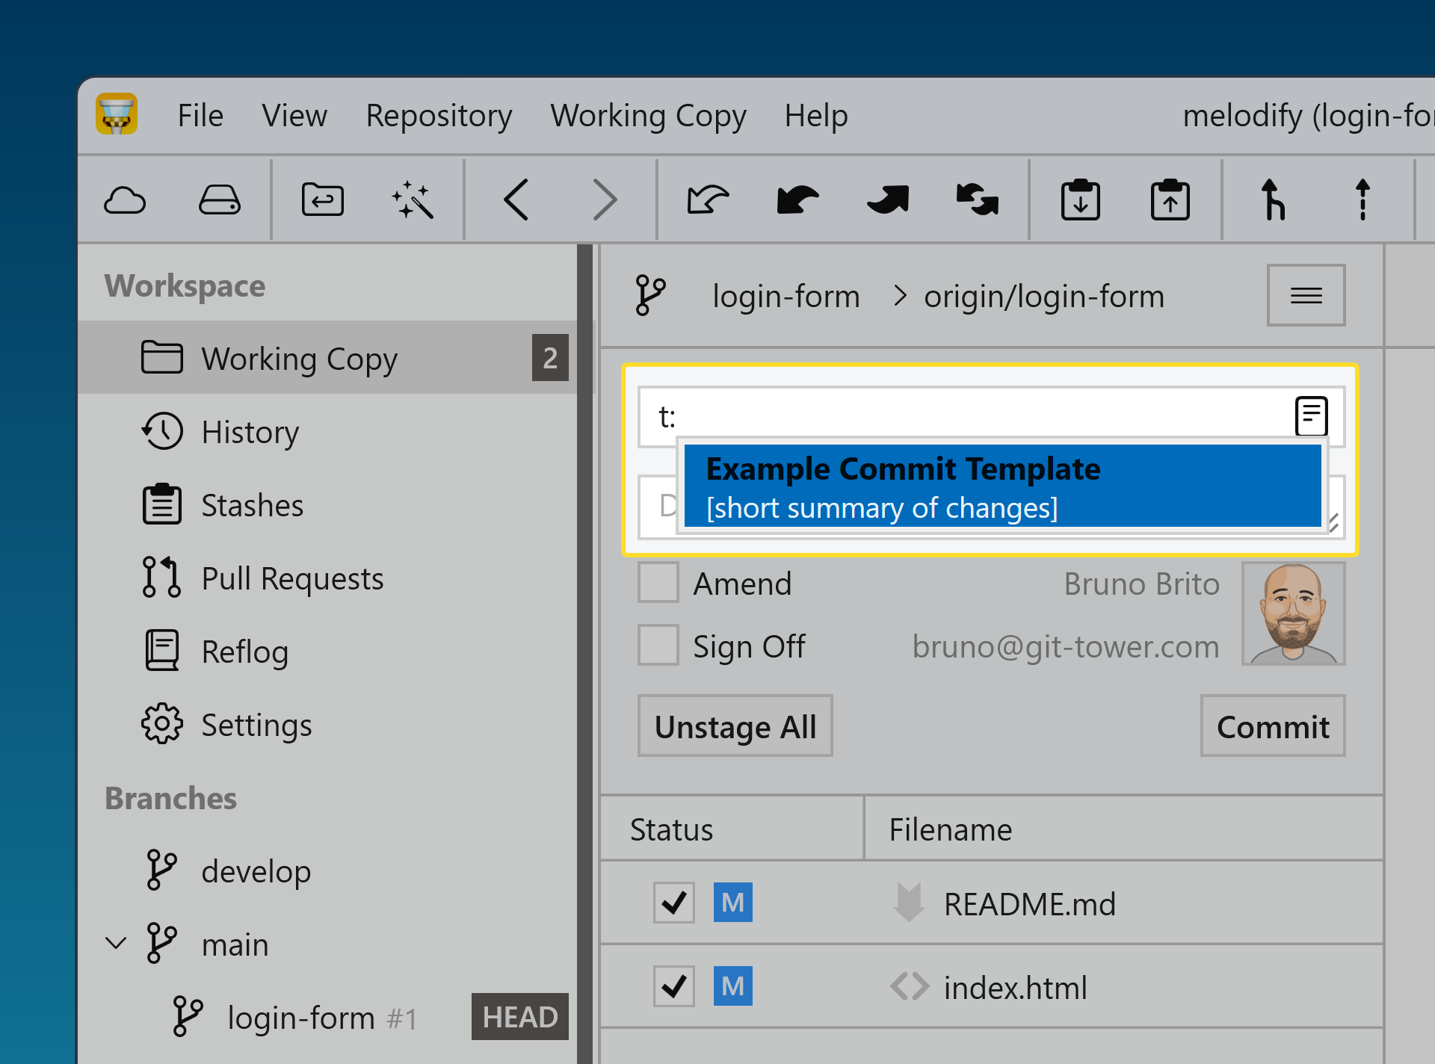1435x1064 pixels.
Task: Open the Repository menu
Action: point(439,116)
